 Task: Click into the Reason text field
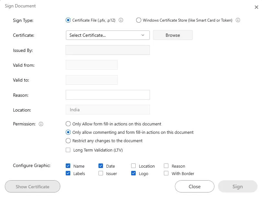click(x=108, y=95)
